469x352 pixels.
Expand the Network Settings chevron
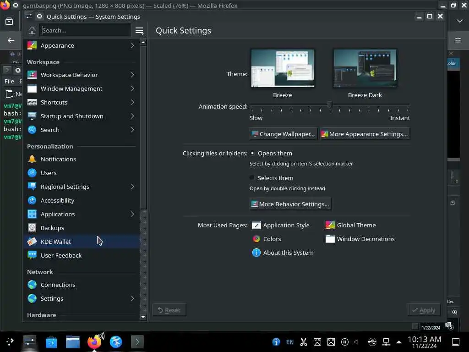[x=132, y=299]
